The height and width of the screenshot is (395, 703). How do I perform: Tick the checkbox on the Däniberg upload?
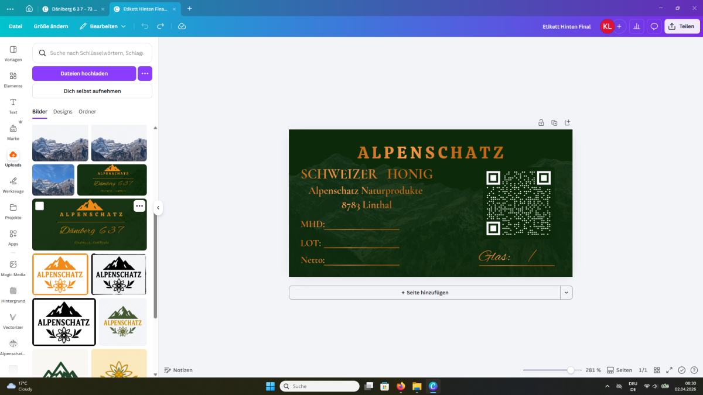pos(39,206)
